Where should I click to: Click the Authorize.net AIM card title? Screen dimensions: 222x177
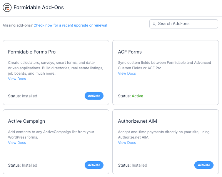click(137, 121)
